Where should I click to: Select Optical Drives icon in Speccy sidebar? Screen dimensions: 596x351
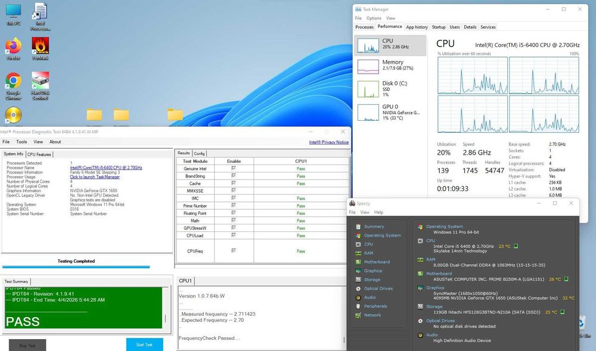tap(358, 289)
